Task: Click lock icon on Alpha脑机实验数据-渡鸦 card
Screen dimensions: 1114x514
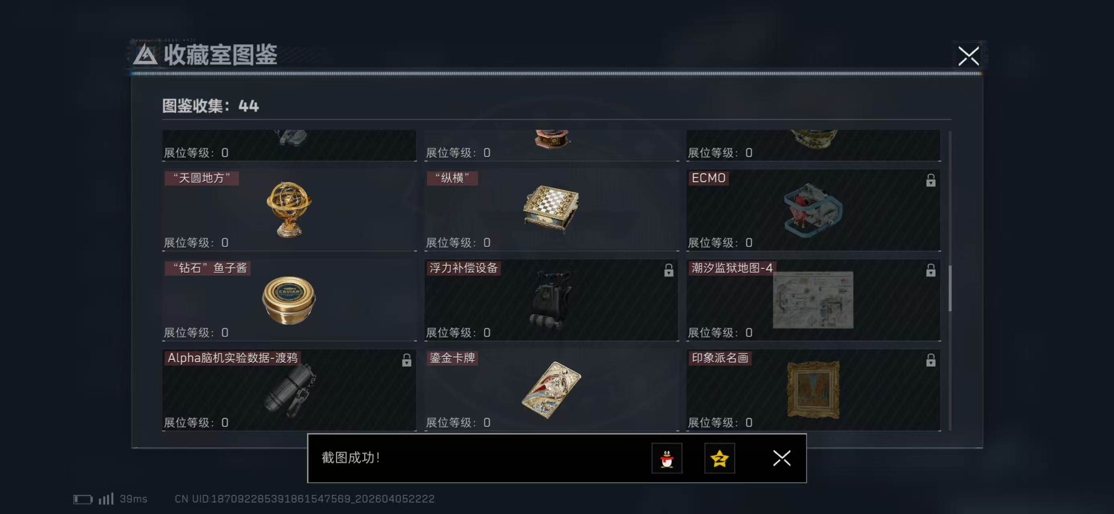Action: coord(406,360)
